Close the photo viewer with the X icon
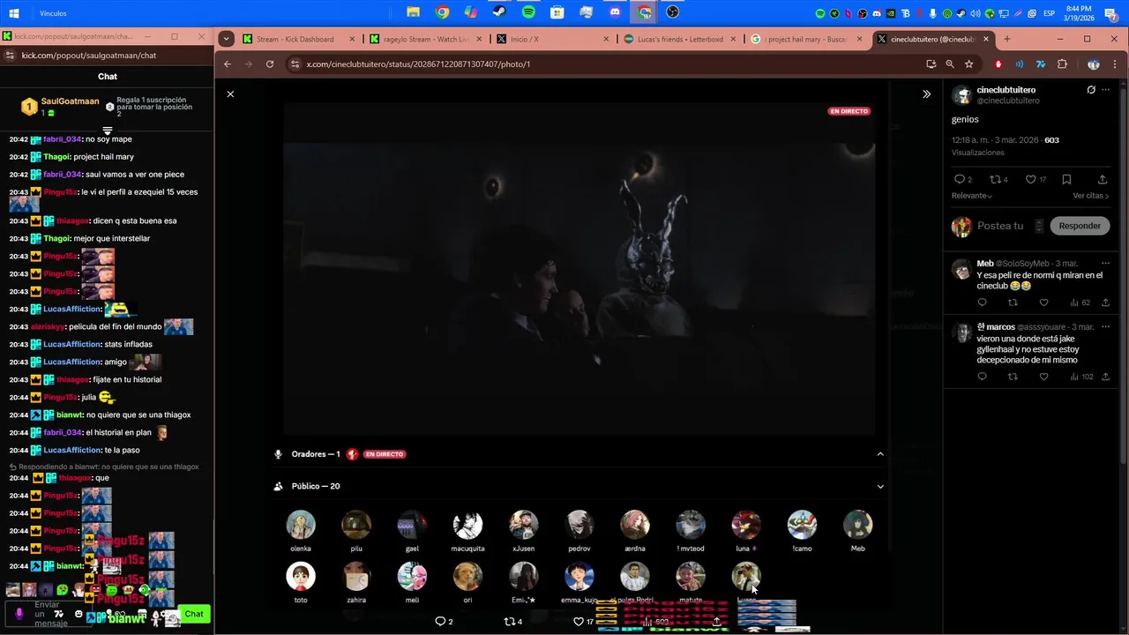The image size is (1129, 635). coord(230,93)
